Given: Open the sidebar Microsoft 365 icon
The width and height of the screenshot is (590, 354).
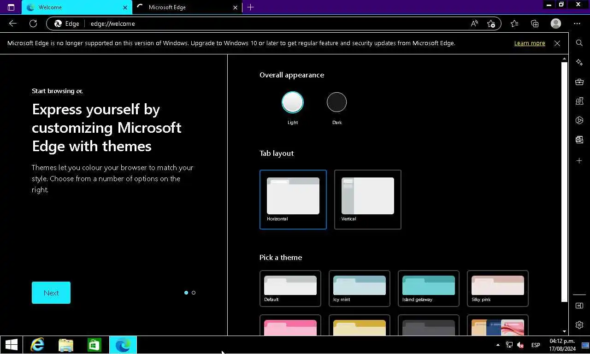Looking at the screenshot, I should click(579, 121).
